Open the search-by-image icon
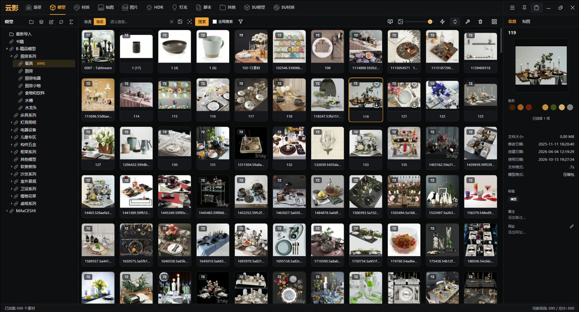 click(180, 22)
